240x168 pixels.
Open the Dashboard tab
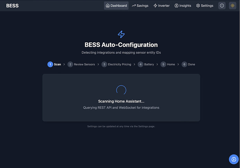(x=116, y=6)
